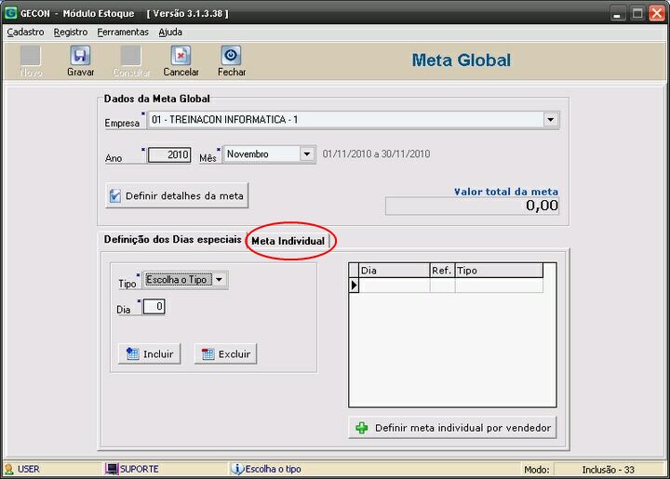Click the Dia input field
Screen dimensions: 670x479
click(154, 307)
